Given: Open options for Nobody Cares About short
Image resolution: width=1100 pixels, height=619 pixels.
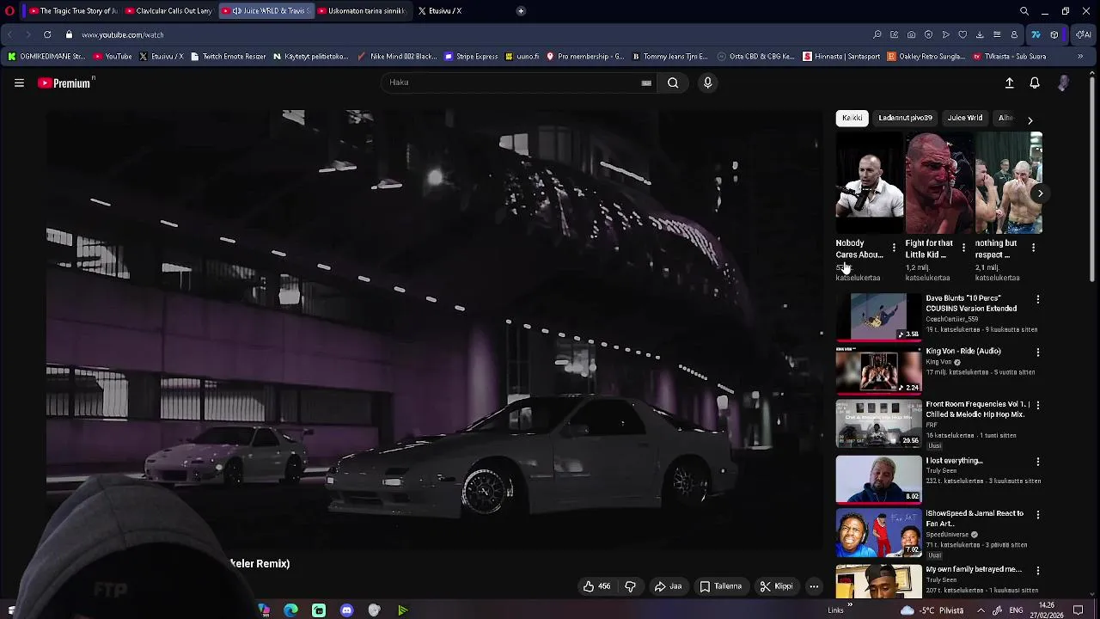Looking at the screenshot, I should [894, 248].
